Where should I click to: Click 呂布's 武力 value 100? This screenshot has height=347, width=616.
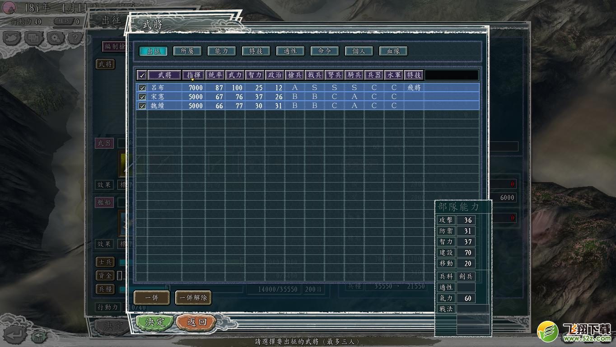click(x=237, y=88)
